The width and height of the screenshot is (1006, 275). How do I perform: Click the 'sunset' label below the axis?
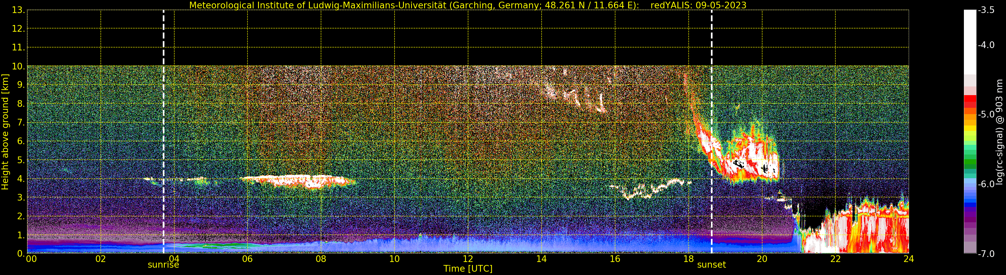tap(712, 265)
